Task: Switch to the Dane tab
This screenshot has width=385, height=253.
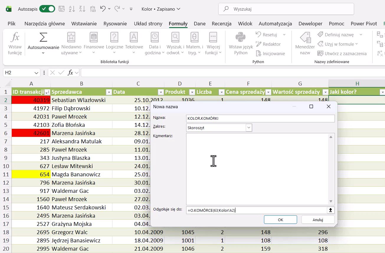Action: [200, 24]
